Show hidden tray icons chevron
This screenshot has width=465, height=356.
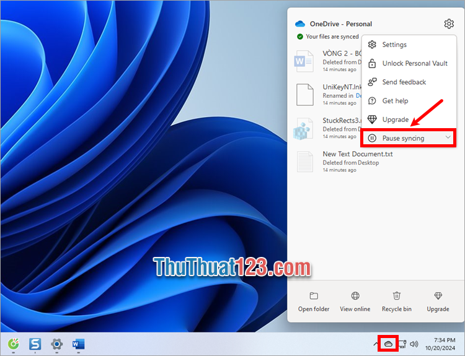click(376, 344)
